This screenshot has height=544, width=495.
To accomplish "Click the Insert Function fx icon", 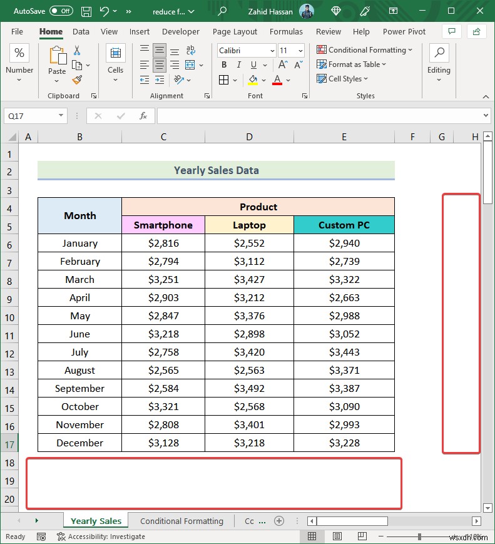I will (x=143, y=116).
